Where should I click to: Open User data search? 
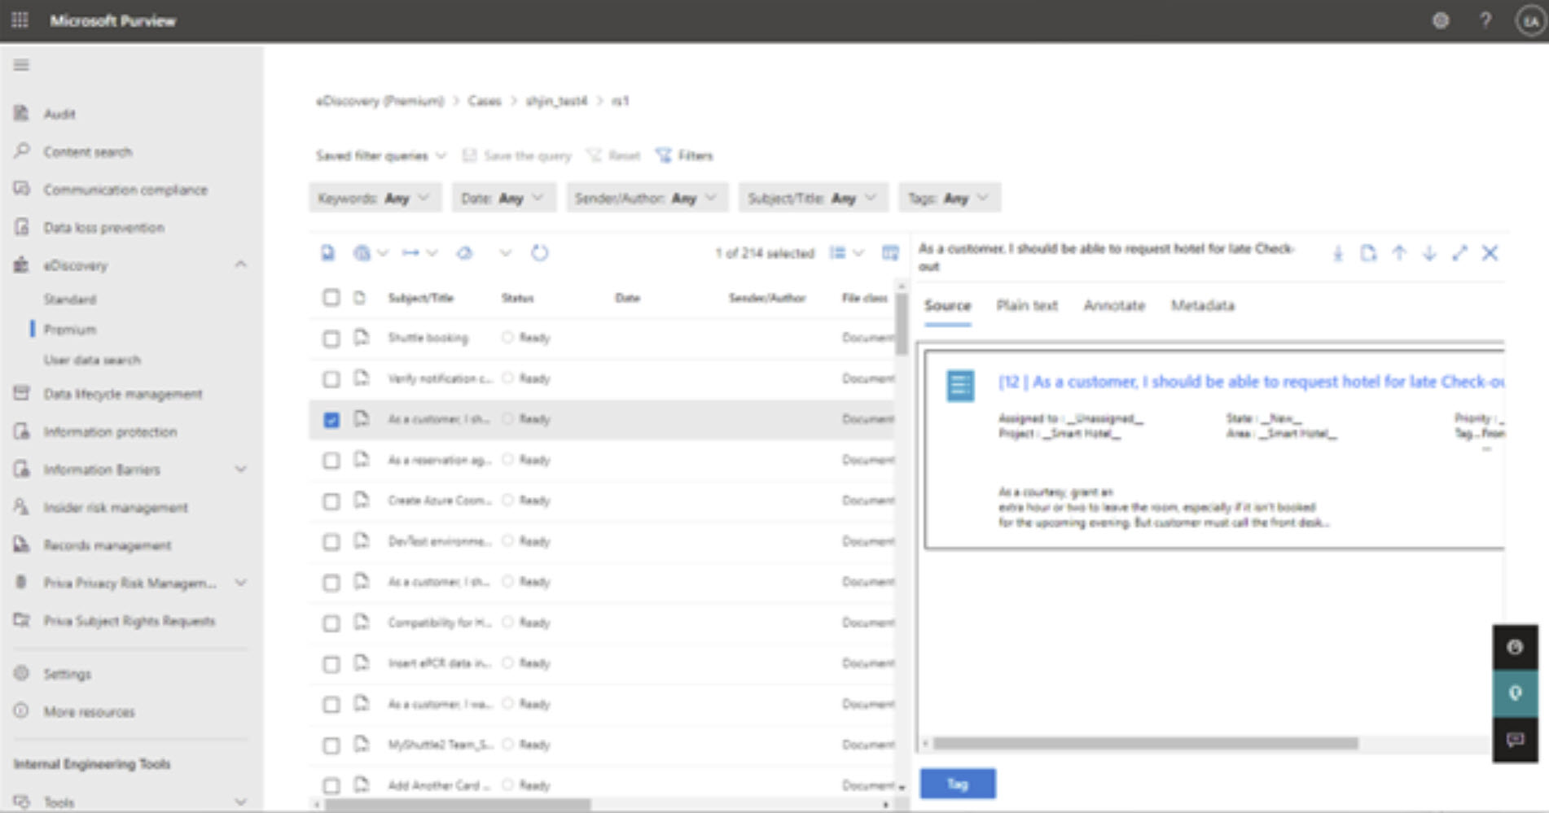[92, 360]
